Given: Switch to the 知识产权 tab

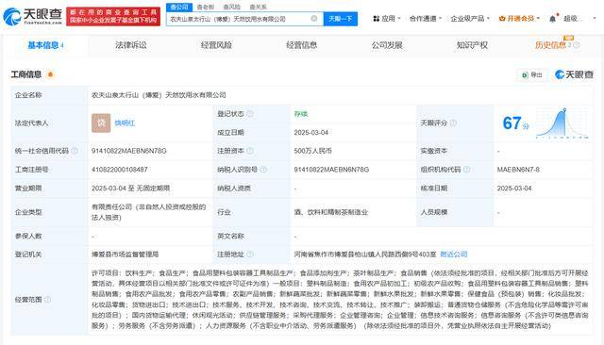Looking at the screenshot, I should click(x=472, y=45).
